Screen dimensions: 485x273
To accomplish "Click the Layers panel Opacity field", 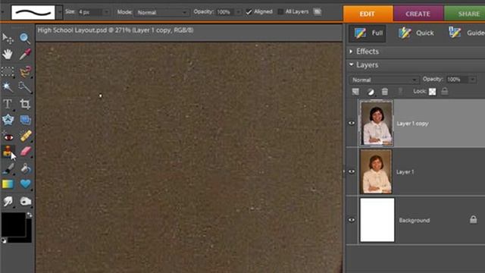I will point(458,80).
